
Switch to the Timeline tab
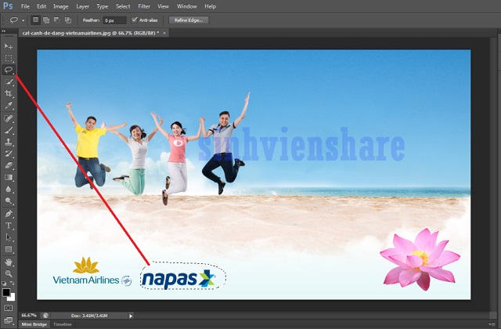63,324
